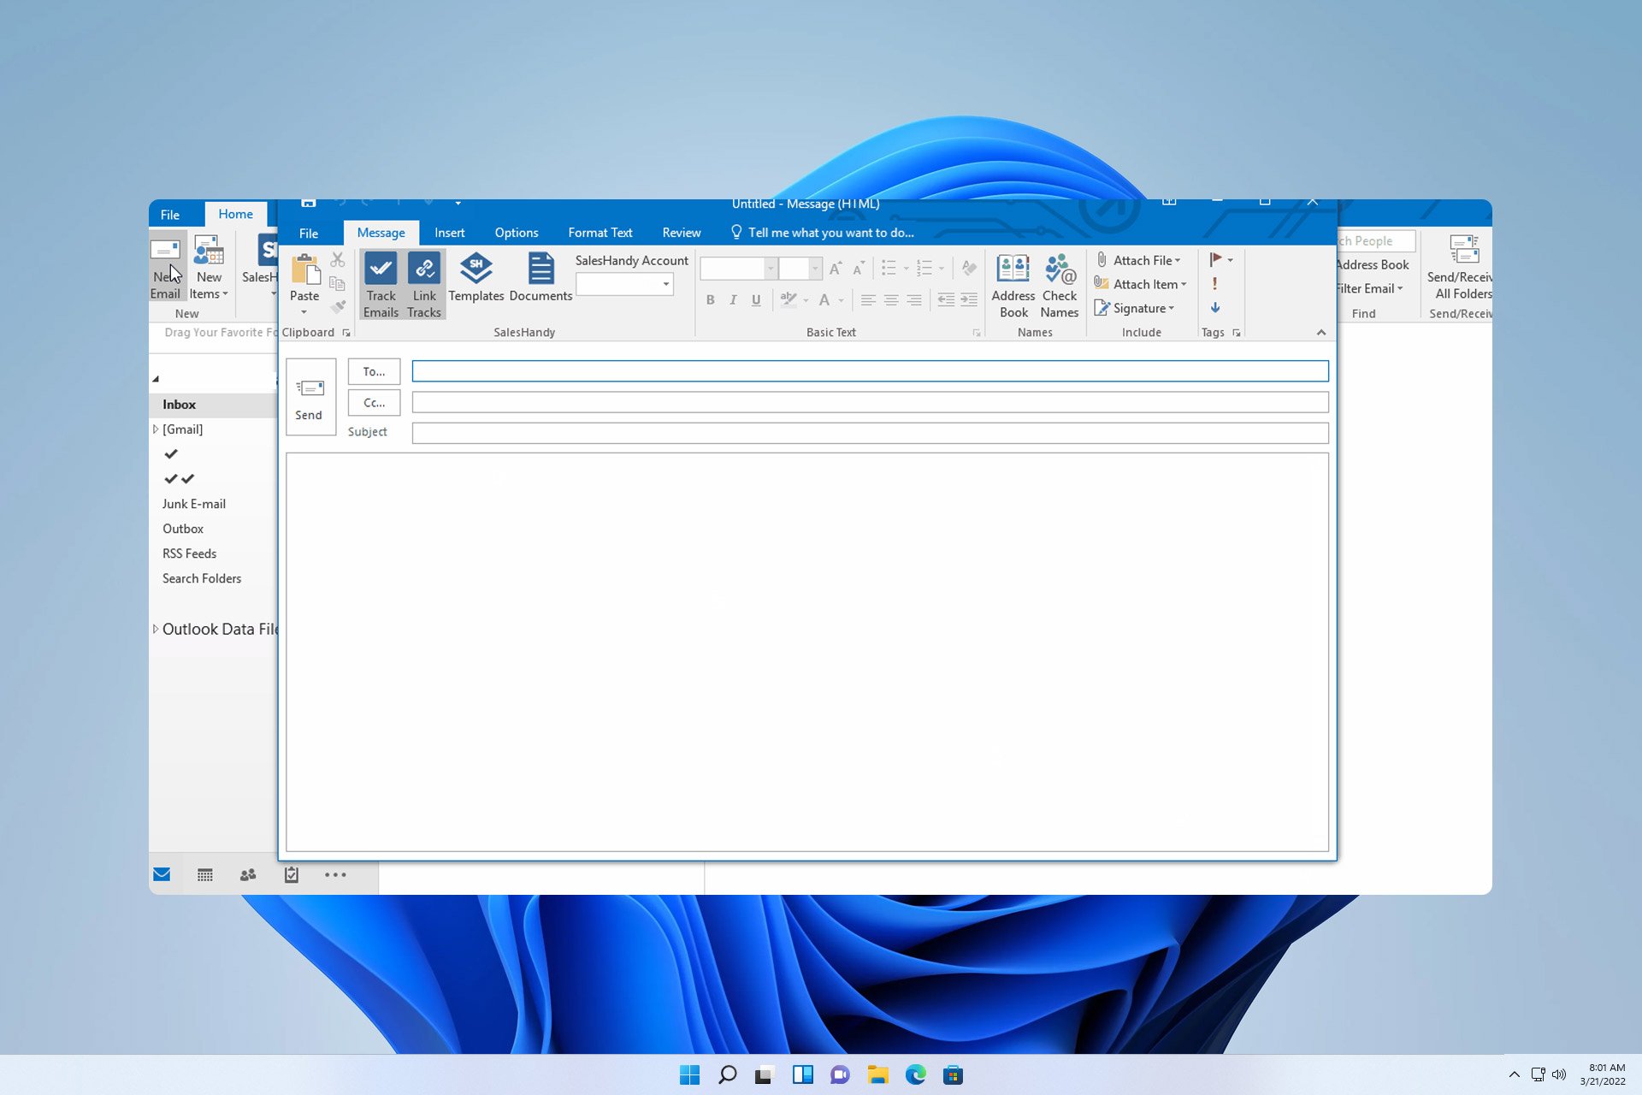Switch to Review tab
Image resolution: width=1642 pixels, height=1095 pixels.
click(681, 233)
